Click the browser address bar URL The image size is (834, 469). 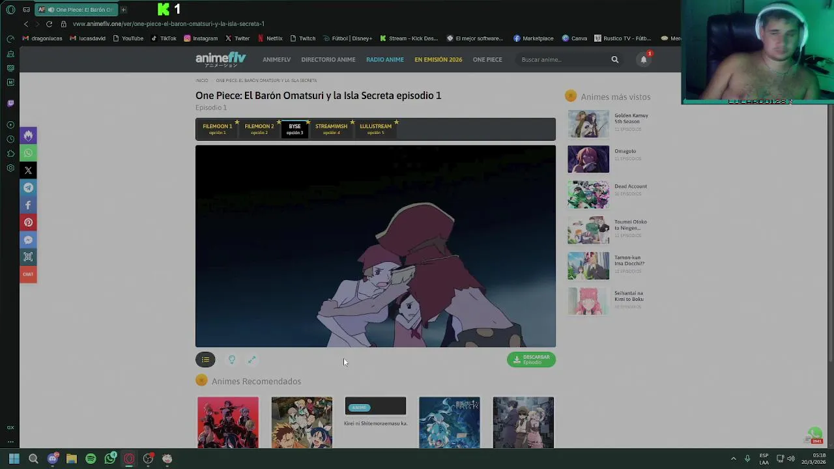click(x=168, y=24)
